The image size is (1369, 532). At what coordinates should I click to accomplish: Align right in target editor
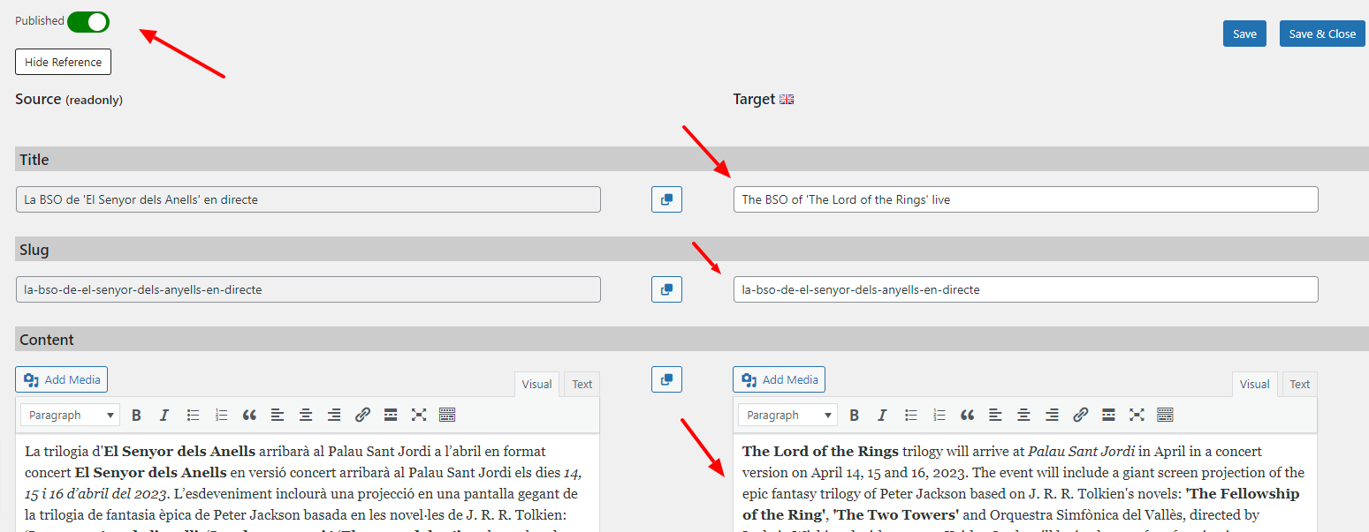[1052, 415]
